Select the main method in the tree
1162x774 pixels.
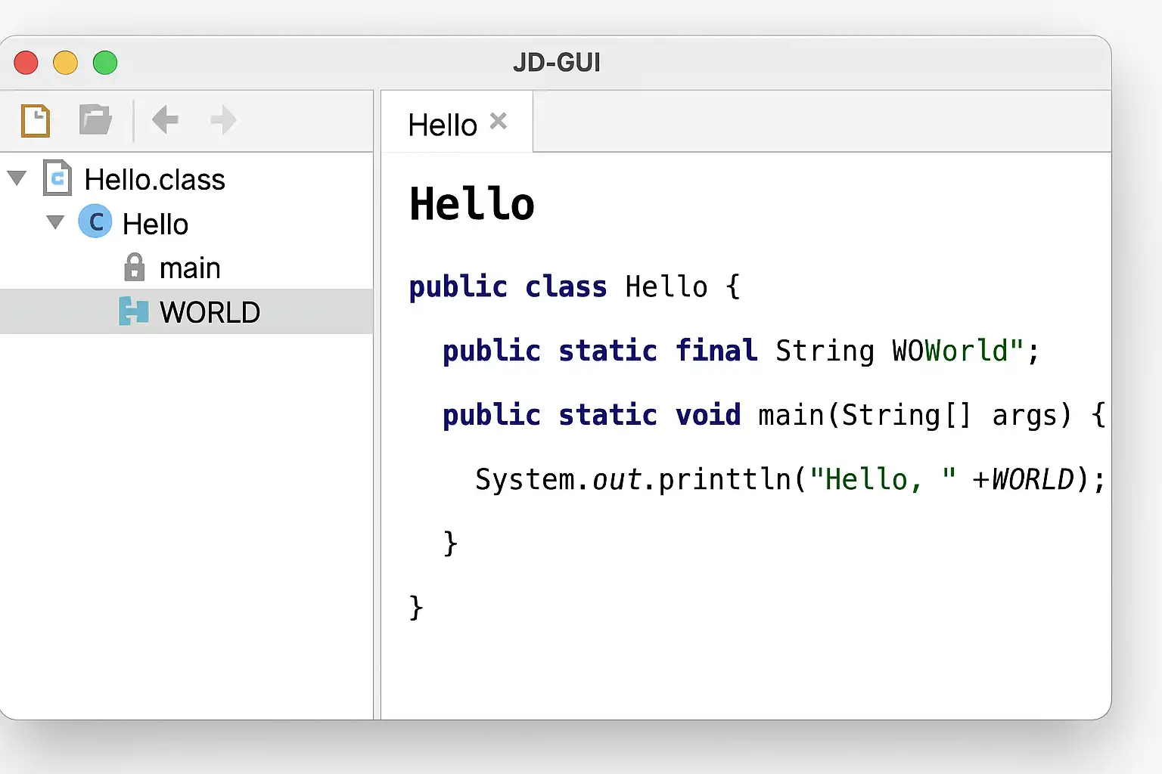point(190,268)
